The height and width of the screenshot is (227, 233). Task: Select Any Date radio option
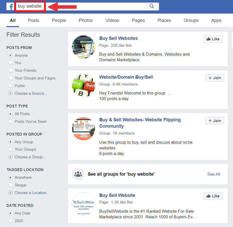pyautogui.click(x=10, y=213)
